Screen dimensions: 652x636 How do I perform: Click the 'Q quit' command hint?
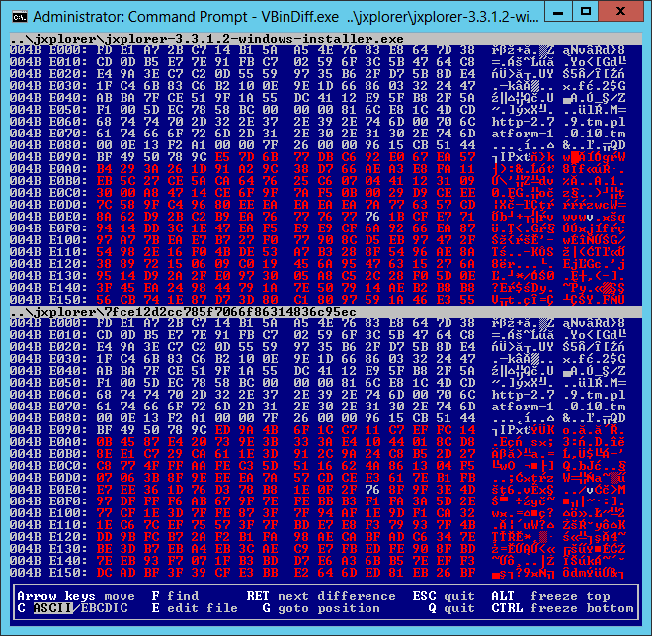451,608
